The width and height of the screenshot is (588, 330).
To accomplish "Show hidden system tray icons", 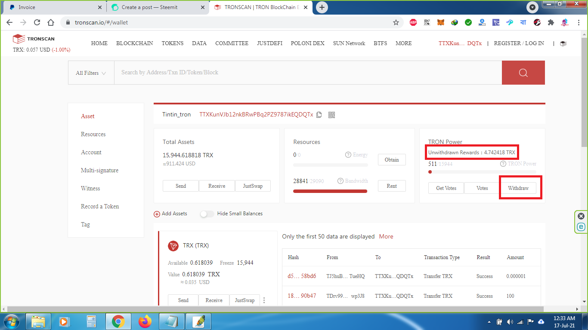I will [489, 322].
